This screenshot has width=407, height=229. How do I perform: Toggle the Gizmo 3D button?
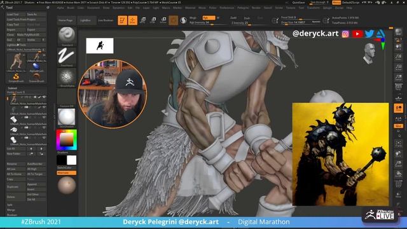pos(174,20)
